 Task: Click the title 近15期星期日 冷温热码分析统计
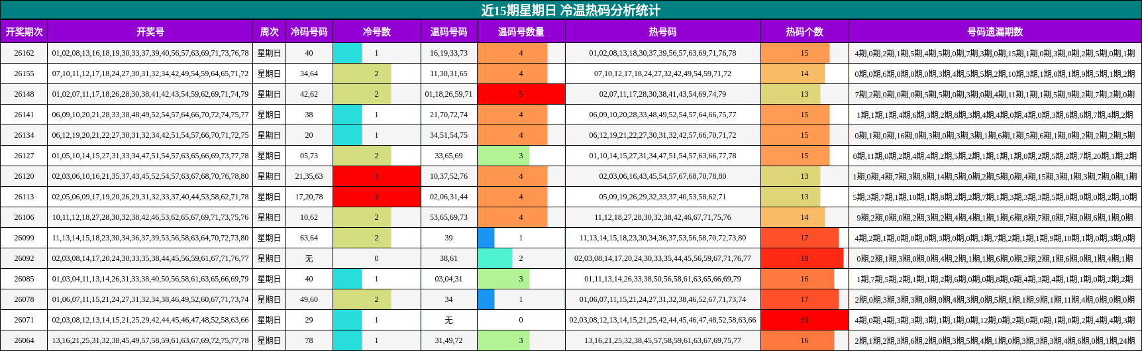pyautogui.click(x=571, y=10)
